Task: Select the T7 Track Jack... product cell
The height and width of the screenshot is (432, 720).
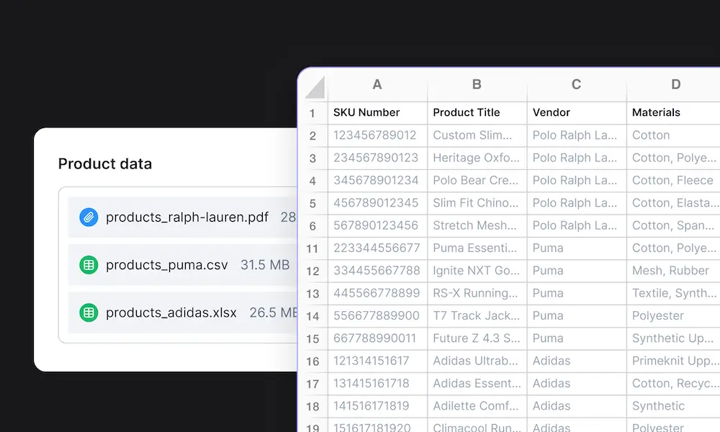Action: click(477, 316)
